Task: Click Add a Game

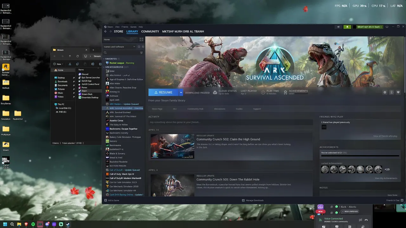Action: [x=112, y=200]
